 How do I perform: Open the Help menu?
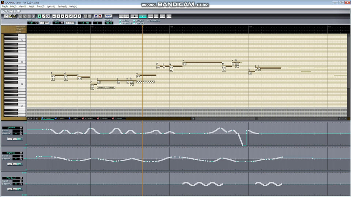[73, 7]
